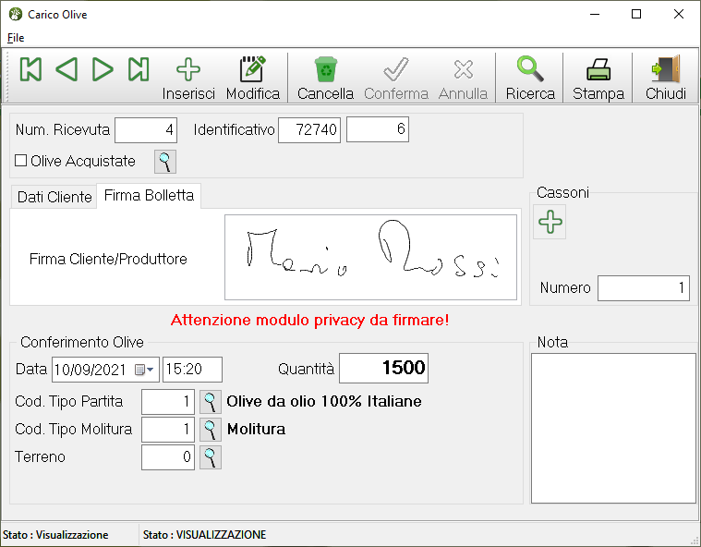Viewport: 701px width, 547px height.
Task: Click the Annulla cross icon
Action: pos(463,69)
